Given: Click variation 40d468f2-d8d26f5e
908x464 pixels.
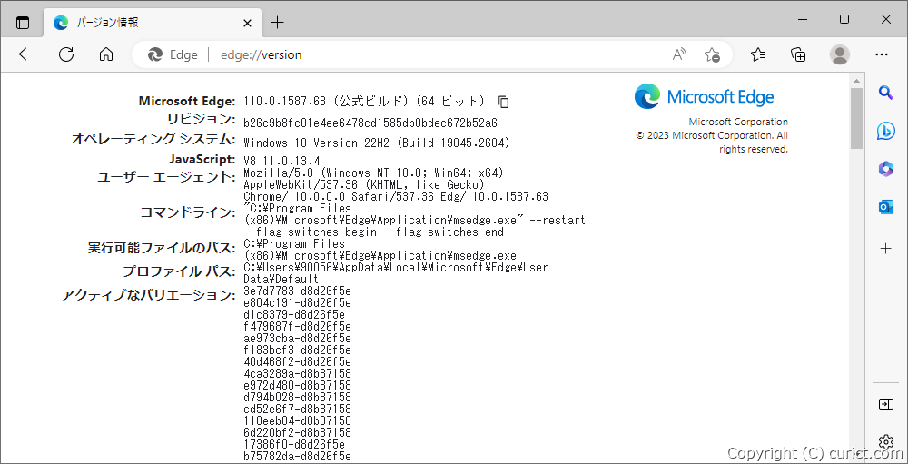Looking at the screenshot, I should point(297,362).
